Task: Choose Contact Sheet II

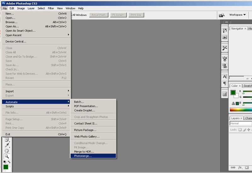Action: pos(93,123)
